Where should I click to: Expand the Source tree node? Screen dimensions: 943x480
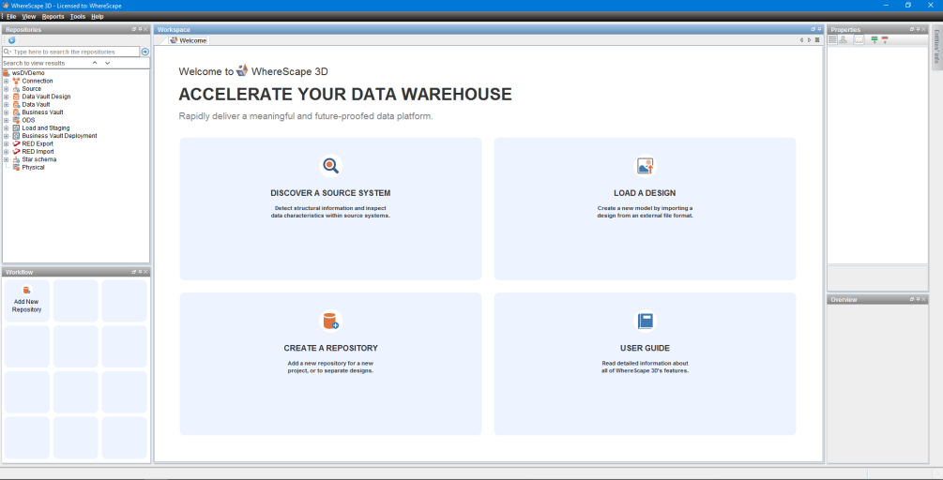point(6,89)
